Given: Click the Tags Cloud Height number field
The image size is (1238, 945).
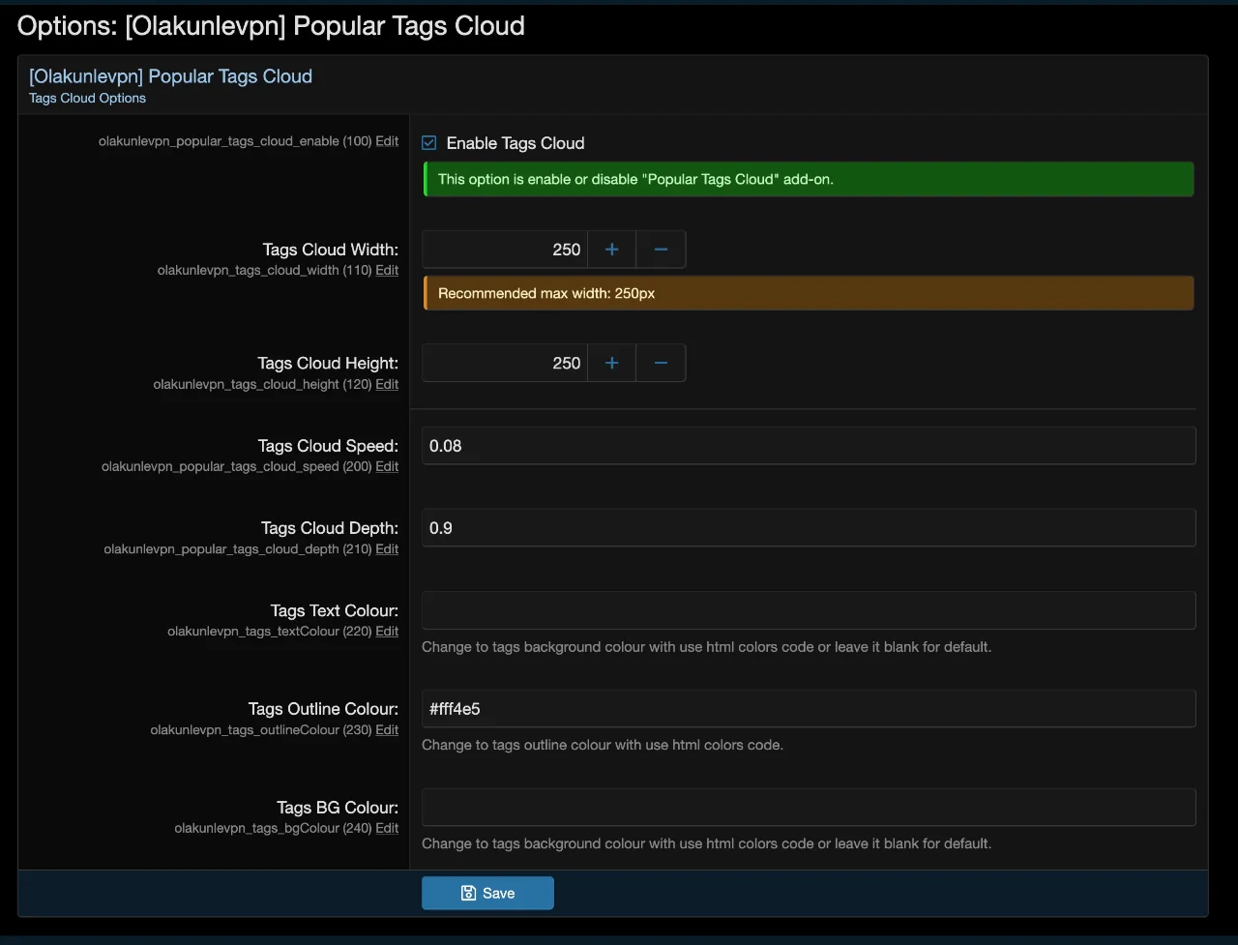Looking at the screenshot, I should click(x=505, y=363).
